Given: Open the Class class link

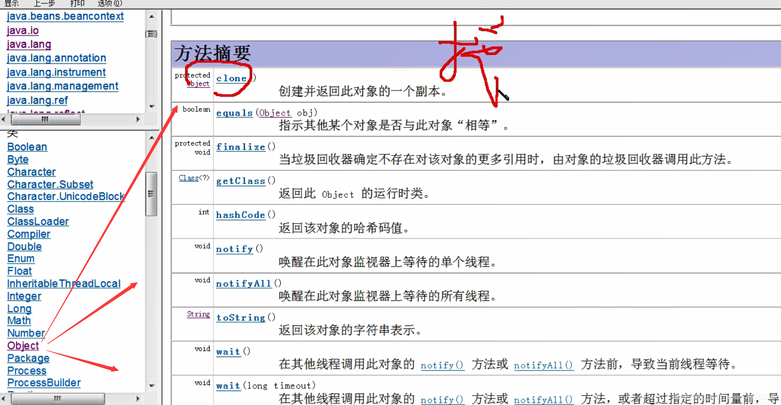Looking at the screenshot, I should click(20, 209).
